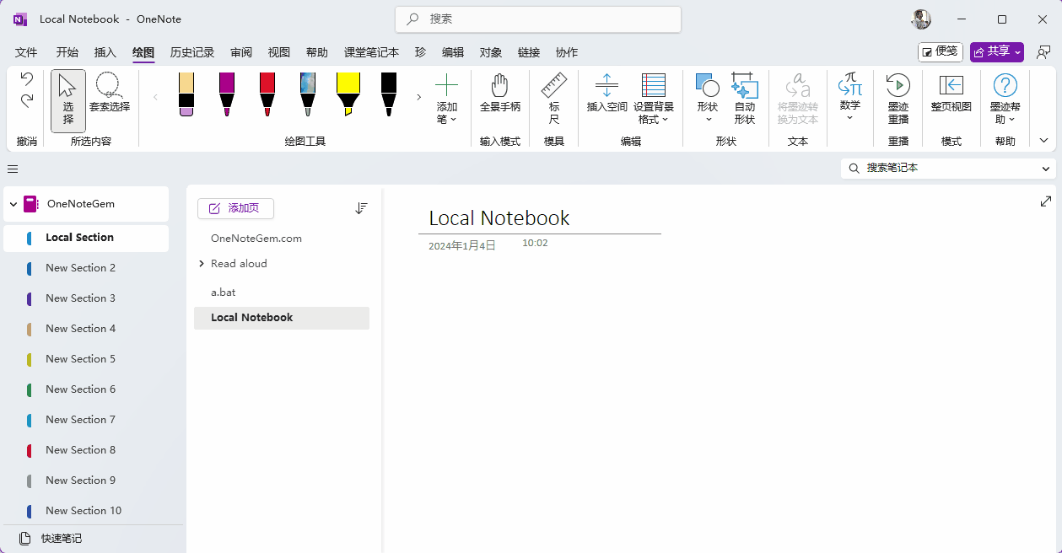Open the 视图 tab
1062x553 pixels.
click(x=279, y=52)
